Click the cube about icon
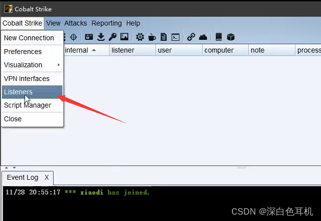Viewport: 321px width, 221px height. click(x=231, y=37)
